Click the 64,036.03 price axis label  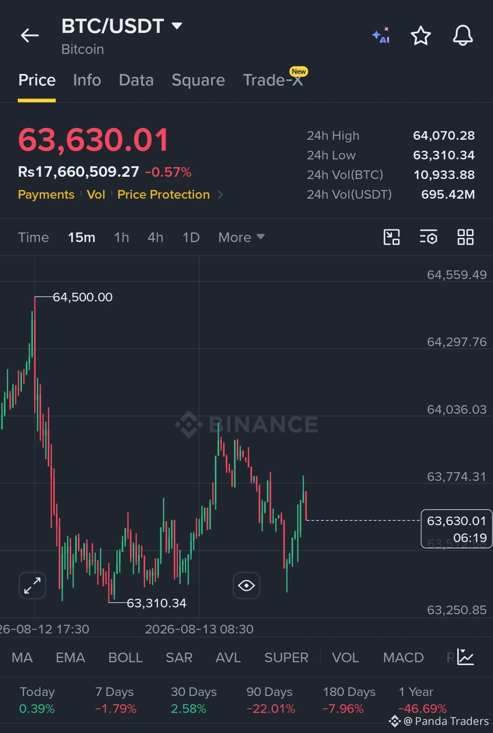456,410
